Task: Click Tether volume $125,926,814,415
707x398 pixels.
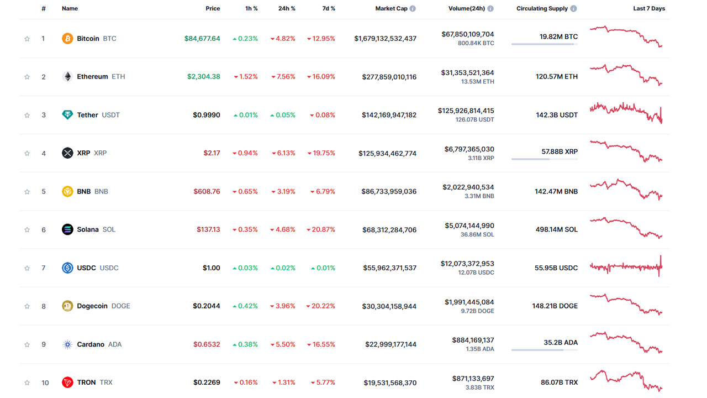Action: coord(466,111)
